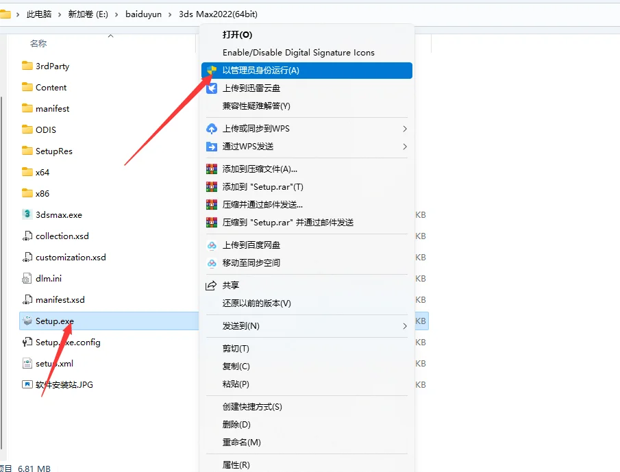Click WinRAR icon beside 添加到 "Setup.rar"(T)
Viewport: 620px width, 472px height.
pos(212,186)
